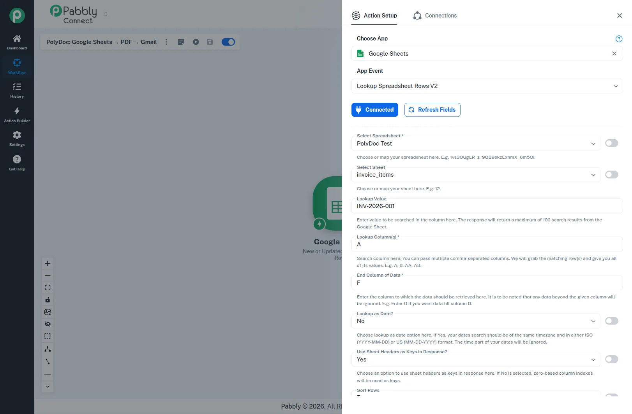Open History in the sidebar
Image resolution: width=632 pixels, height=414 pixels.
[17, 91]
